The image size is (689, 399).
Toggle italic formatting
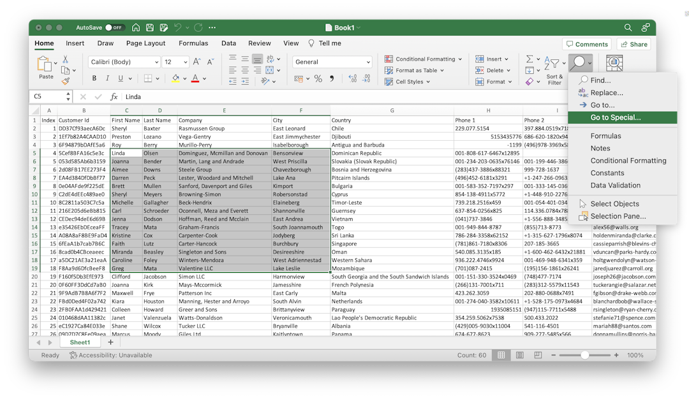pyautogui.click(x=107, y=78)
